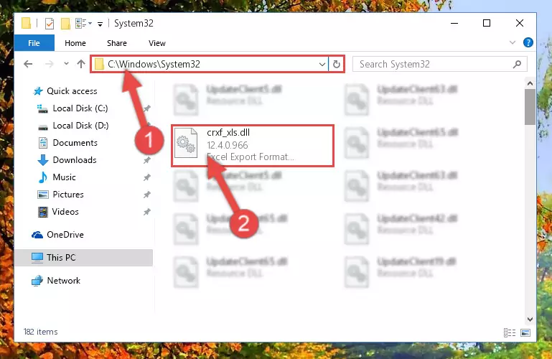Click the 182 items status text
The height and width of the screenshot is (359, 552).
[x=40, y=332]
